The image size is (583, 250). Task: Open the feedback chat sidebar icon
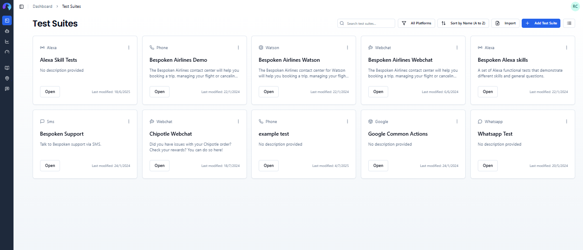(7, 89)
